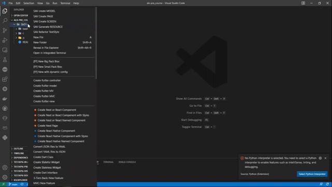332x187 pixels.
Task: Select Create Next Page entry
Action: [62, 126]
